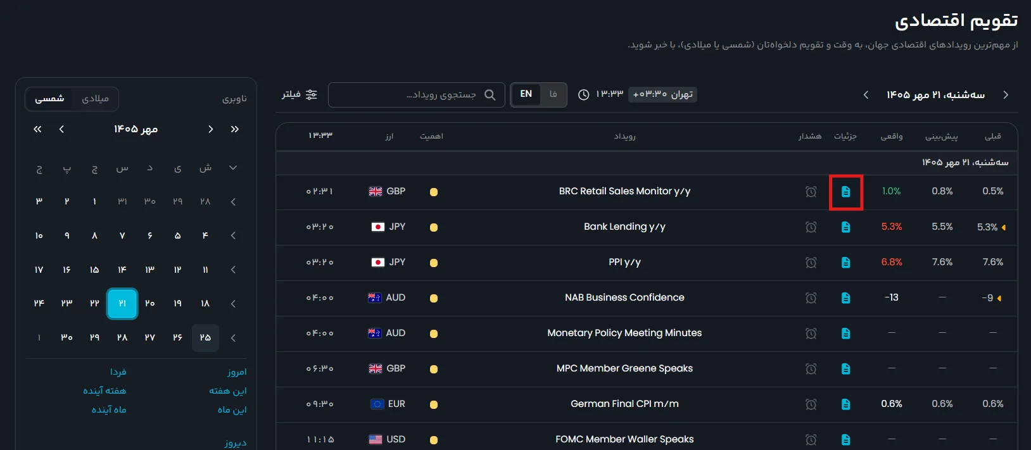Viewport: 1031px width, 450px height.
Task: Go to next day in date header
Action: pyautogui.click(x=866, y=95)
